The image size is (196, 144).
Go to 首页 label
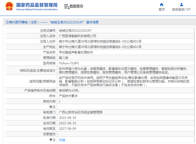(162, 10)
